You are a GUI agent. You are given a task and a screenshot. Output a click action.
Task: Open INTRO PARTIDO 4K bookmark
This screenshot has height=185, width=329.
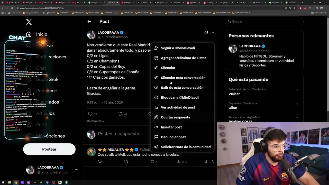203,13
